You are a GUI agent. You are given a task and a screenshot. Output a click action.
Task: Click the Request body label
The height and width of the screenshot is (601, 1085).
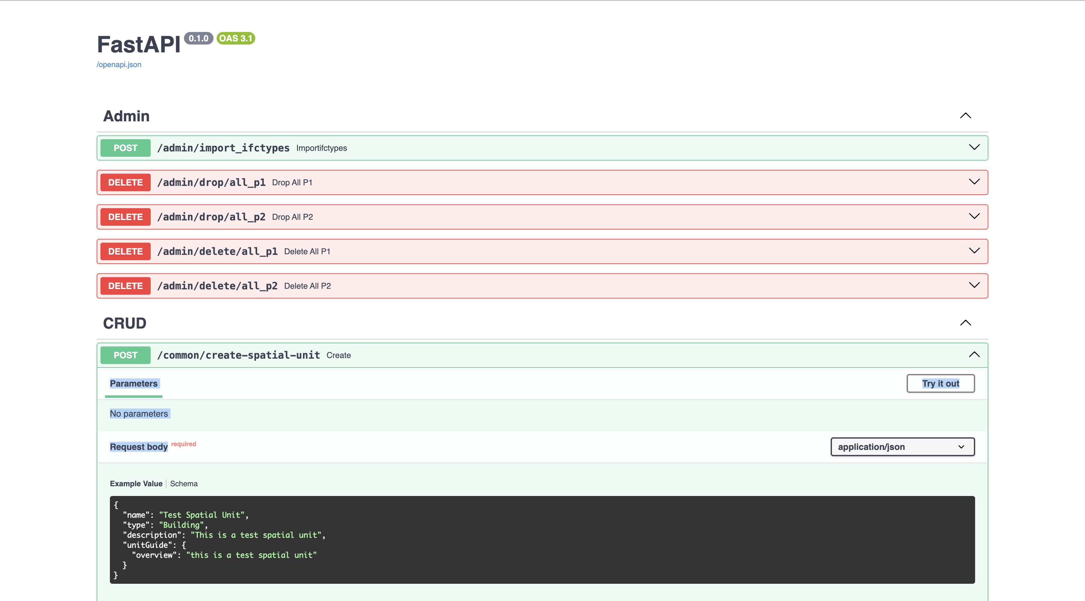[138, 447]
